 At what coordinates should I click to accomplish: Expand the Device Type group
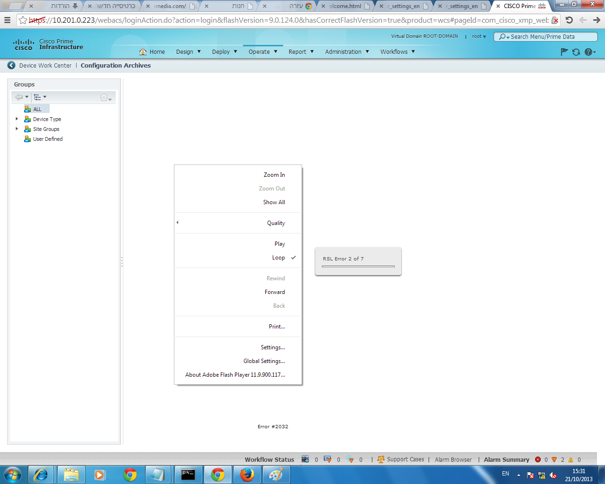coord(17,119)
